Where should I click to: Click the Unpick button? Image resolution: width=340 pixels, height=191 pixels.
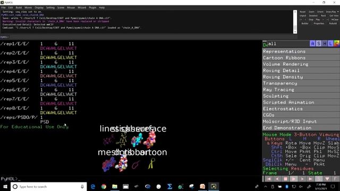303,16
